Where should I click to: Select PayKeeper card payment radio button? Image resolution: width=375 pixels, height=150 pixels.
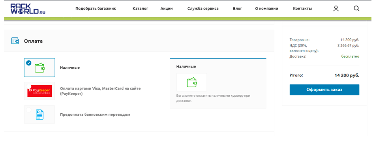(x=29, y=86)
